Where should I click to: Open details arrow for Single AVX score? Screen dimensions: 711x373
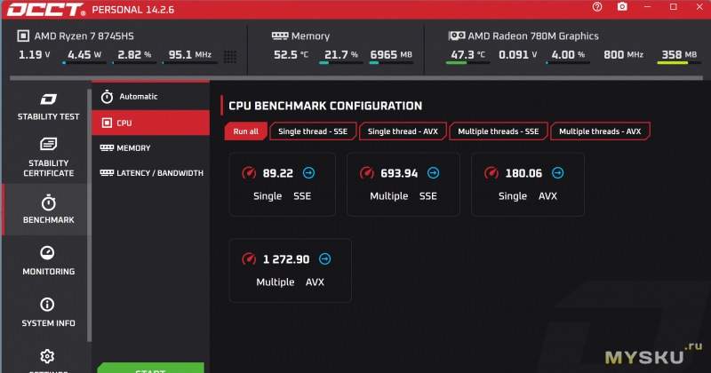tap(558, 172)
